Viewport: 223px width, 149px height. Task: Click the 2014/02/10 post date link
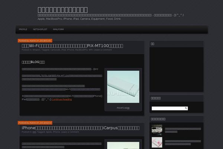click(x=45, y=123)
